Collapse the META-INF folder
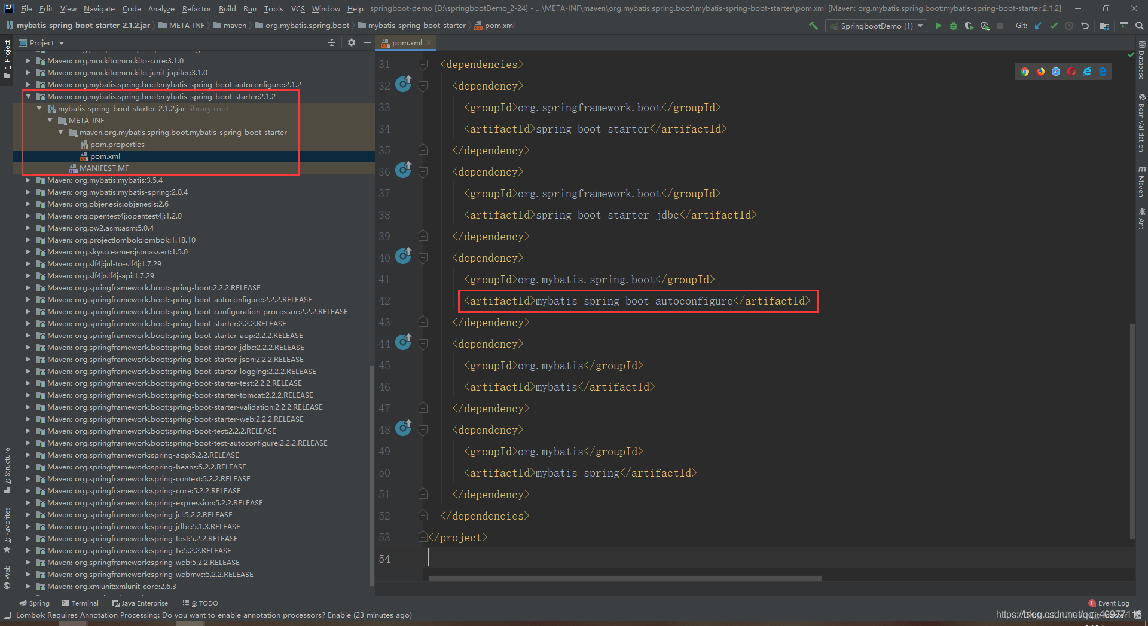1148x626 pixels. [50, 120]
